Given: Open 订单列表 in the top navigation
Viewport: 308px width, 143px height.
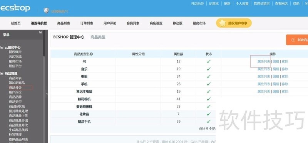Looking at the screenshot, I should point(87,23).
